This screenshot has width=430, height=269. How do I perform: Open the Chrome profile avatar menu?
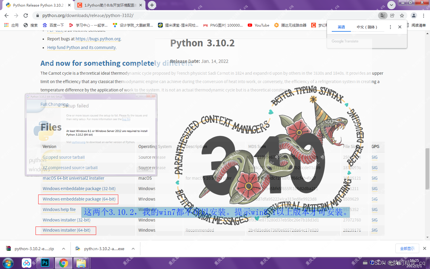414,16
